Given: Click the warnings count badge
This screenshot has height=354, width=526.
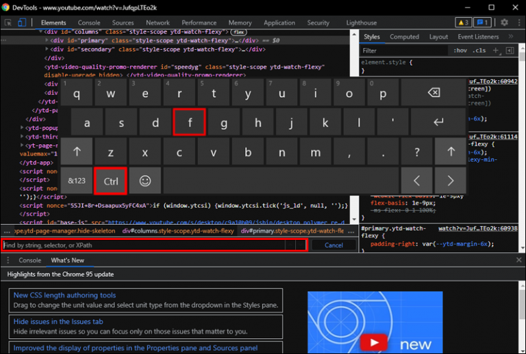Looking at the screenshot, I should pyautogui.click(x=463, y=23).
